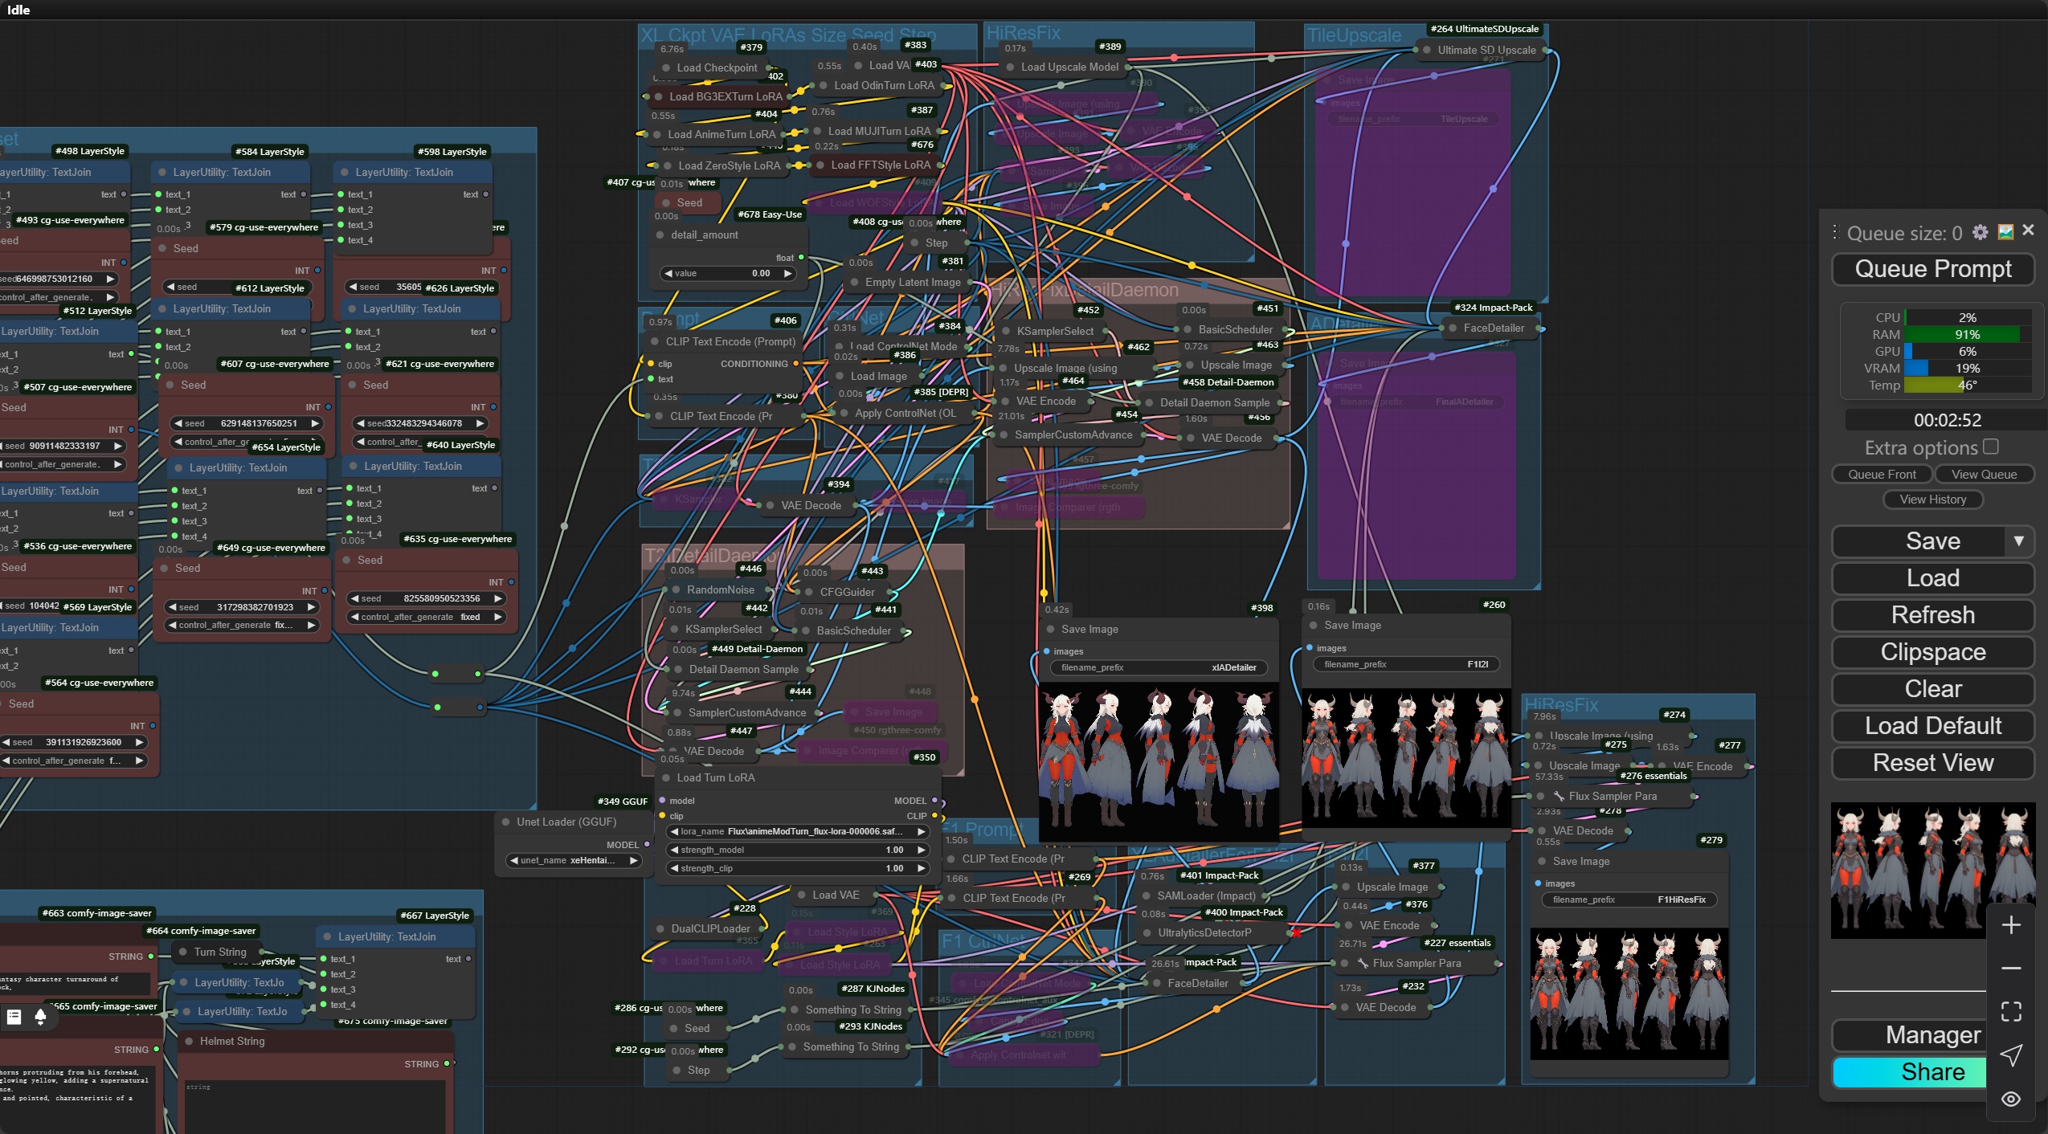The width and height of the screenshot is (2048, 1134).
Task: Click the left arrow of strength_clip
Action: (674, 868)
